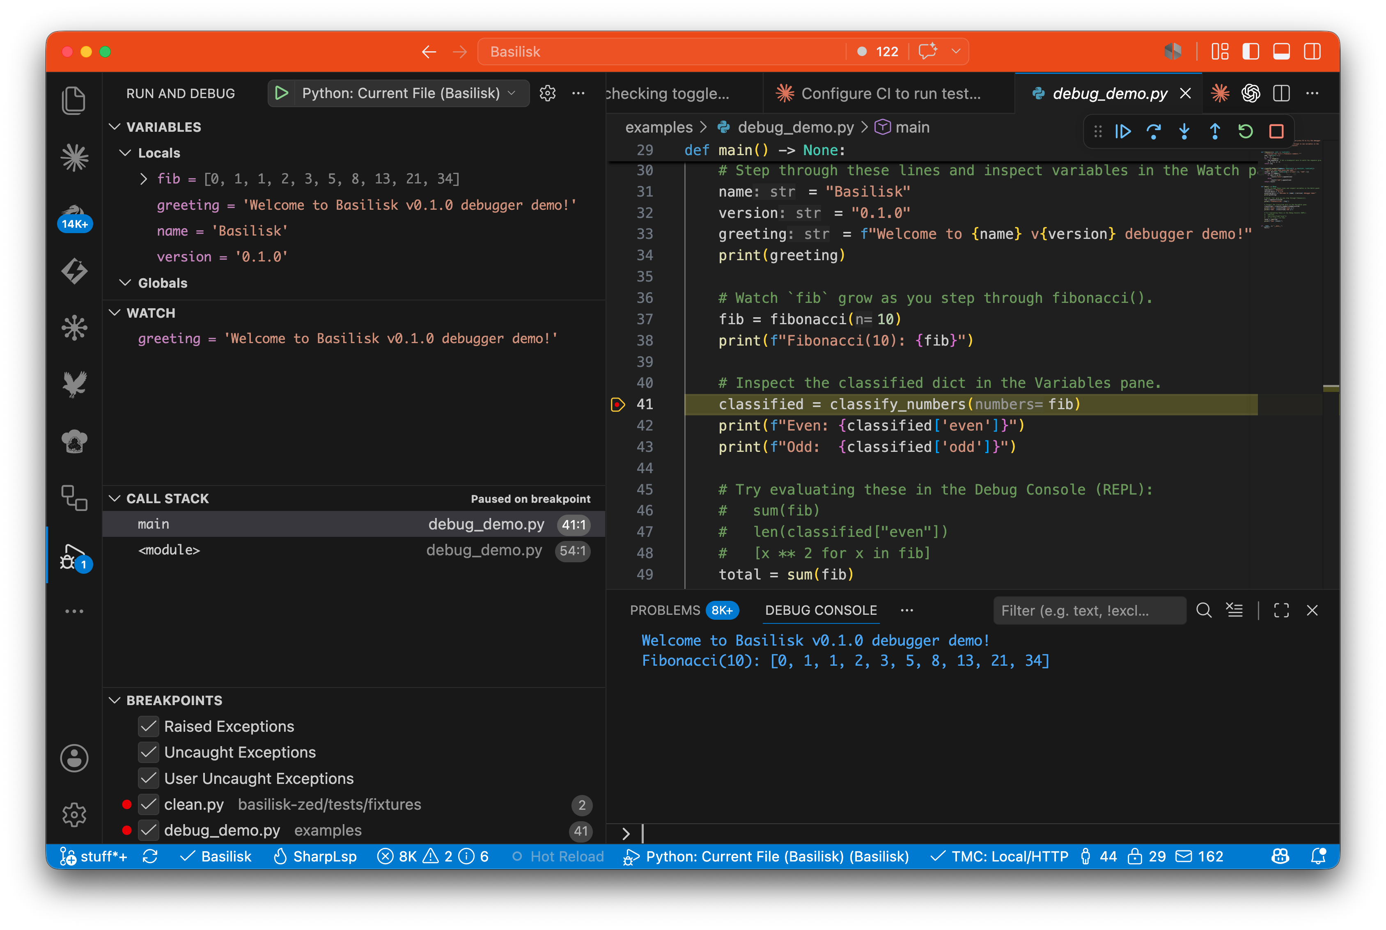The image size is (1386, 930).
Task: Toggle Uncaught Exceptions breakpoint checkbox
Action: coord(148,752)
